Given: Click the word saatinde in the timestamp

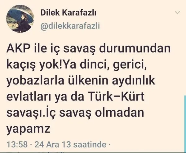Looking at the screenshot, I should (90, 144).
